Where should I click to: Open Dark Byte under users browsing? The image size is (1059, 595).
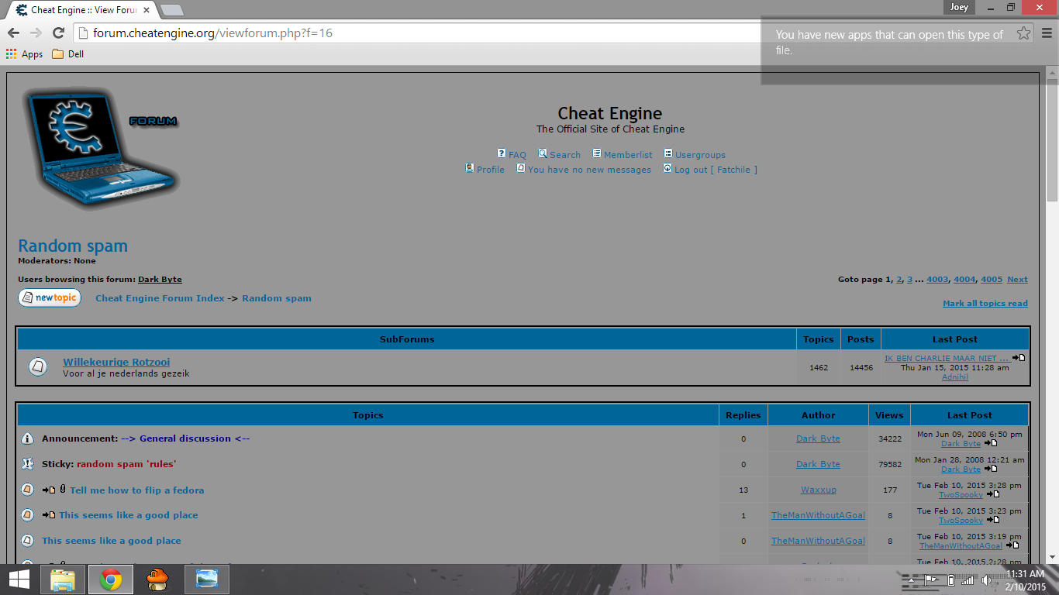point(160,279)
